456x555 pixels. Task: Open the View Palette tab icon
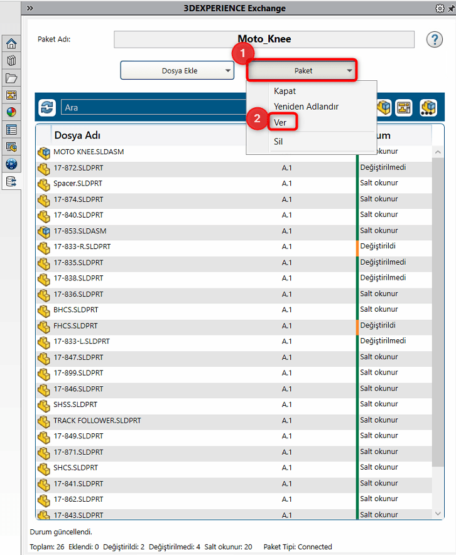(11, 95)
